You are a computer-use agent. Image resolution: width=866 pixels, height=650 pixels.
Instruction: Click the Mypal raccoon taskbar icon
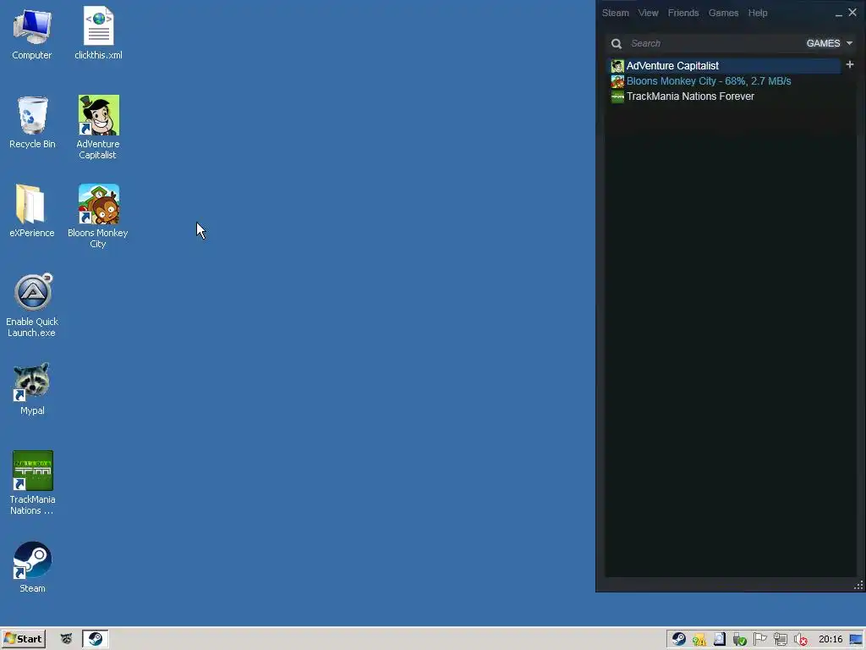[66, 639]
